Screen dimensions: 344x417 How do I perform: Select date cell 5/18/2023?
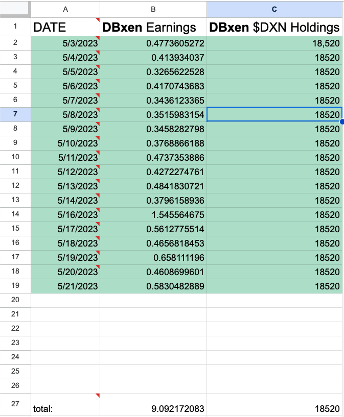(x=65, y=243)
